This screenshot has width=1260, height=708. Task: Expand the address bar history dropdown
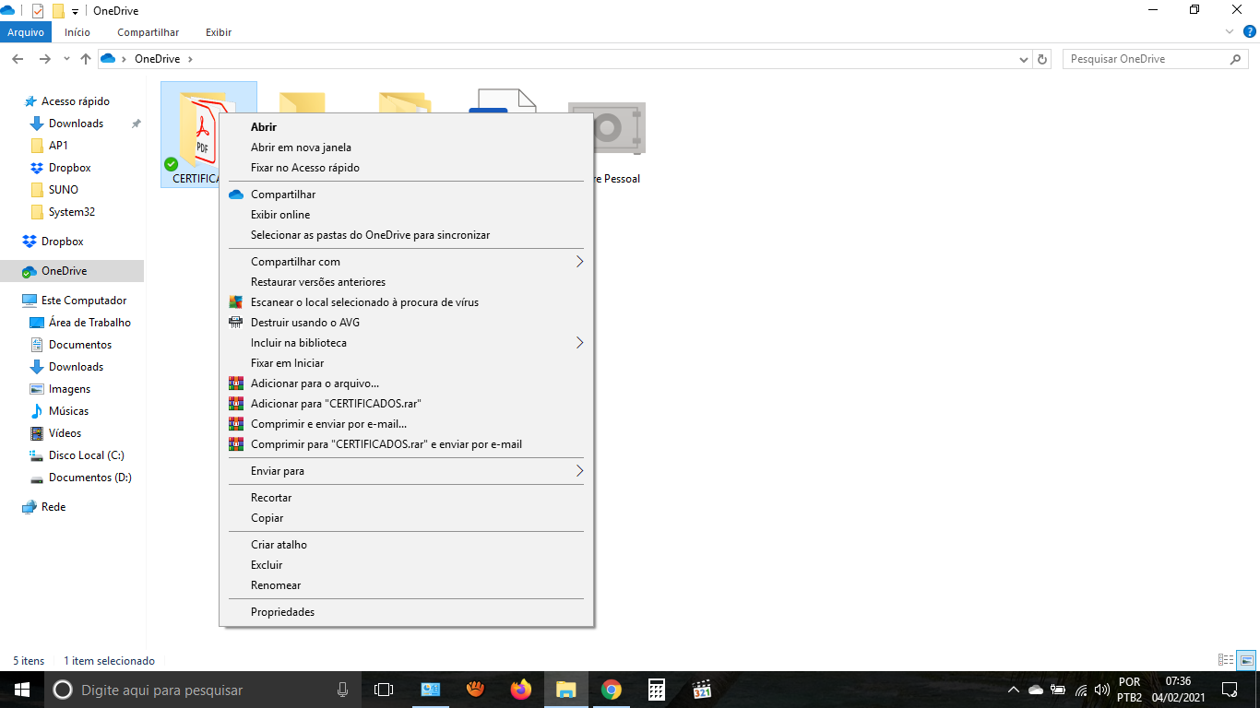pyautogui.click(x=1024, y=59)
